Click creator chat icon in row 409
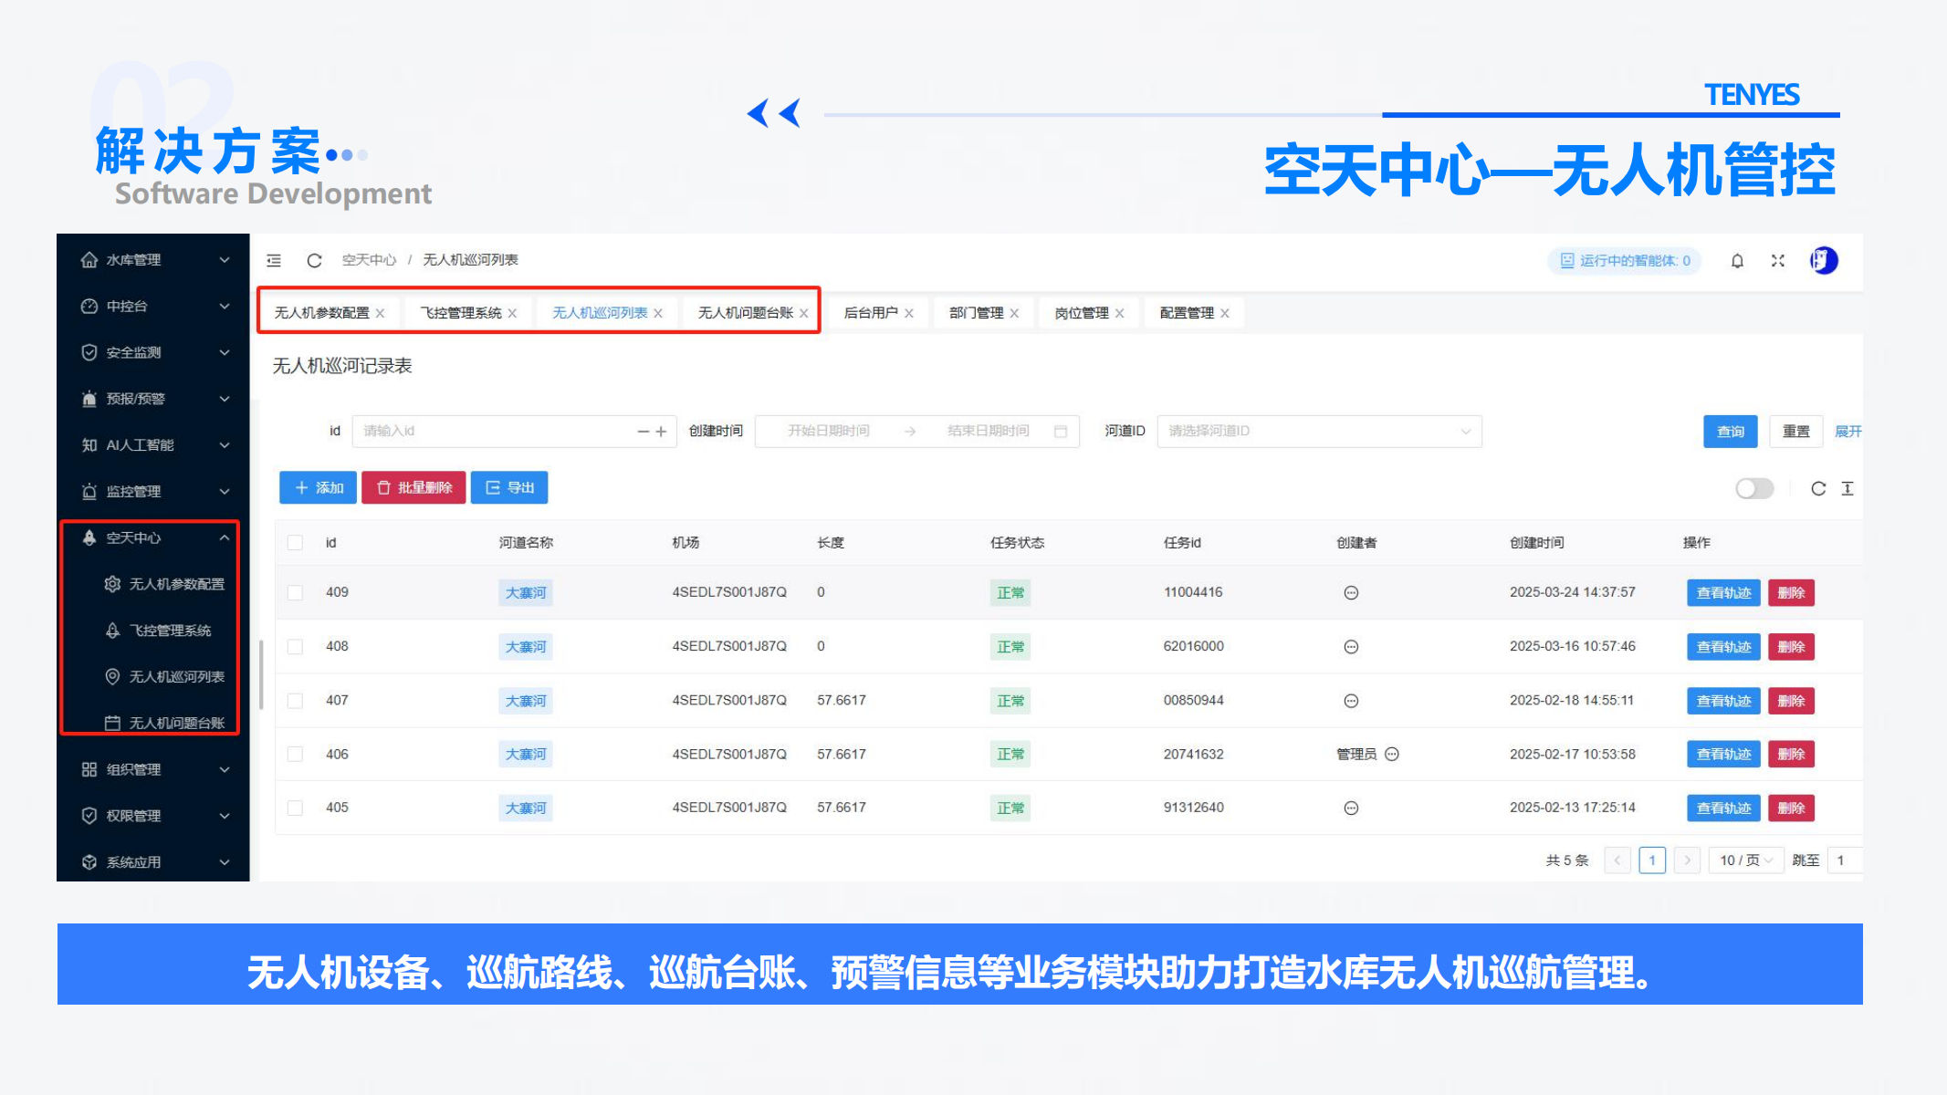The height and width of the screenshot is (1095, 1947). click(1351, 593)
